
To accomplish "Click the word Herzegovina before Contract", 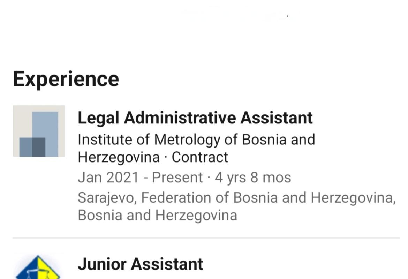I will point(119,157).
